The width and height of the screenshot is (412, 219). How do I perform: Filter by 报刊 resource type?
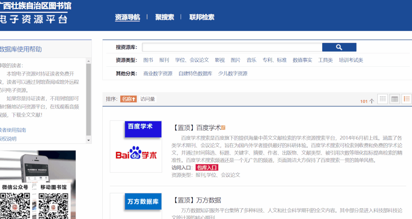164,60
